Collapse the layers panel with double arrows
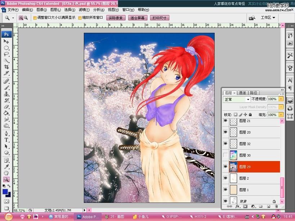Viewport: 295px width, 221px height. pos(282,90)
